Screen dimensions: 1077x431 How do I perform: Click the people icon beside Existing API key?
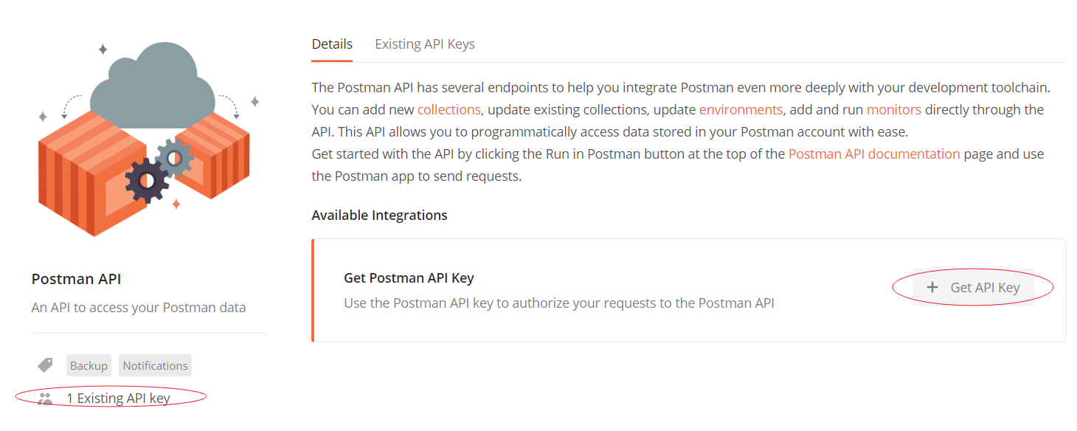tap(46, 399)
